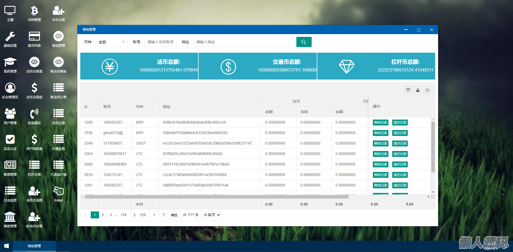Screen dimensions: 513x252
Task: Click 清空记录 for row id 2048
Action: click(x=400, y=143)
